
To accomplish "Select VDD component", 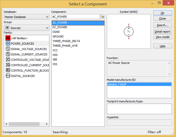I will click(55, 55).
